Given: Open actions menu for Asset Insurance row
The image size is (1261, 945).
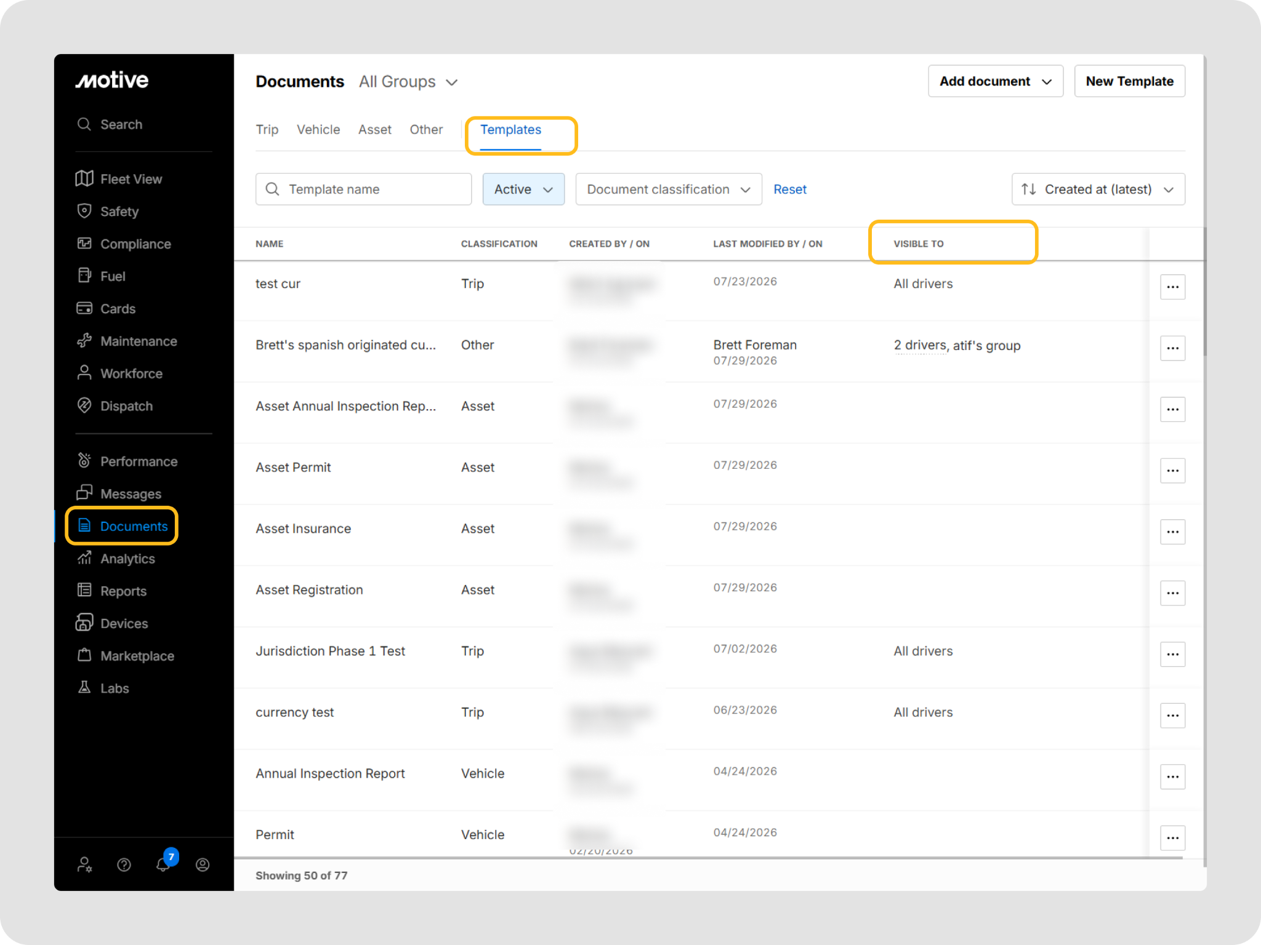Looking at the screenshot, I should [x=1172, y=532].
